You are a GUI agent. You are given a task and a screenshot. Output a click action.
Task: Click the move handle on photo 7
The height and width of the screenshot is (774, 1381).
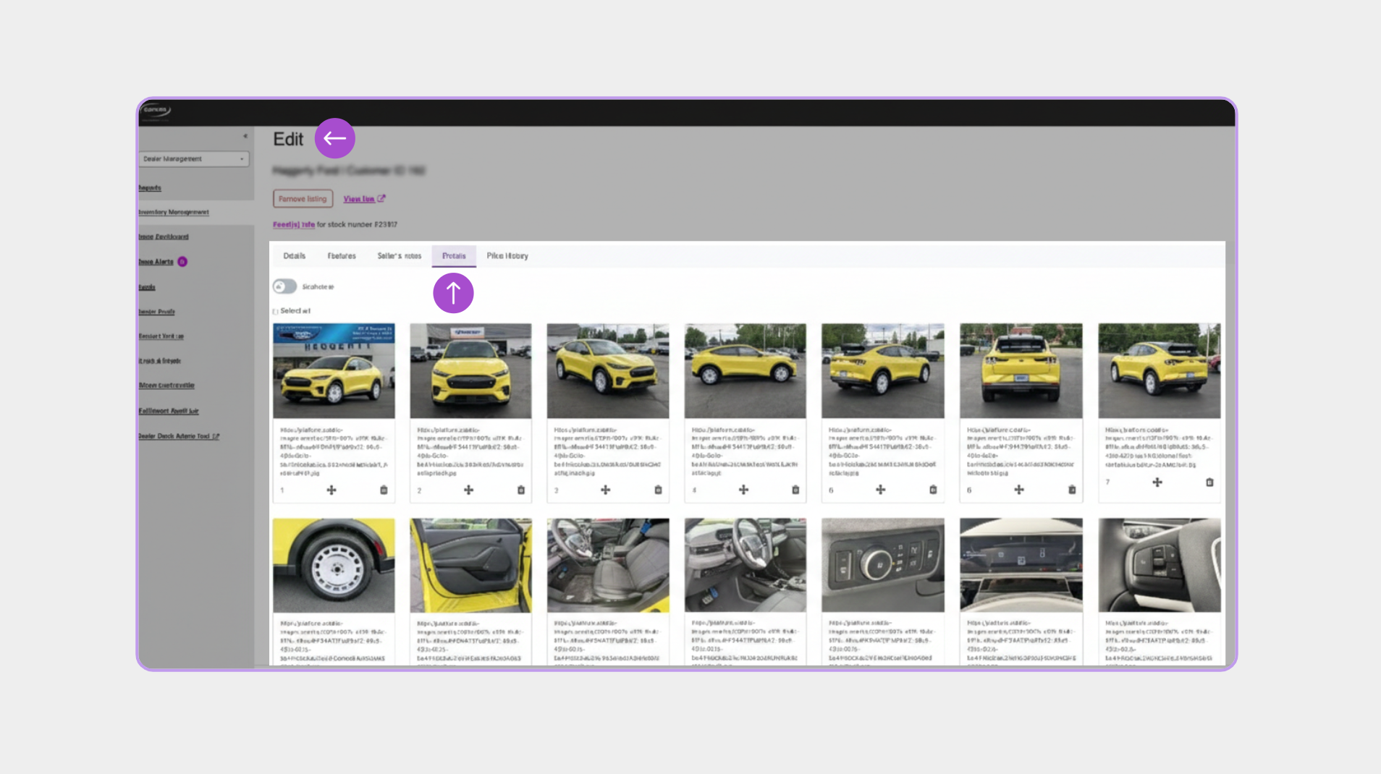tap(1157, 482)
